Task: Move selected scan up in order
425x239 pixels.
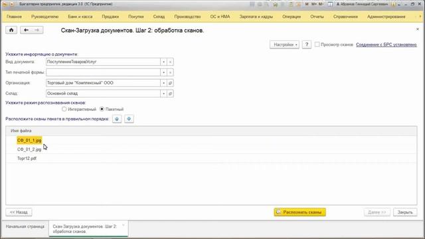Action: point(117,119)
